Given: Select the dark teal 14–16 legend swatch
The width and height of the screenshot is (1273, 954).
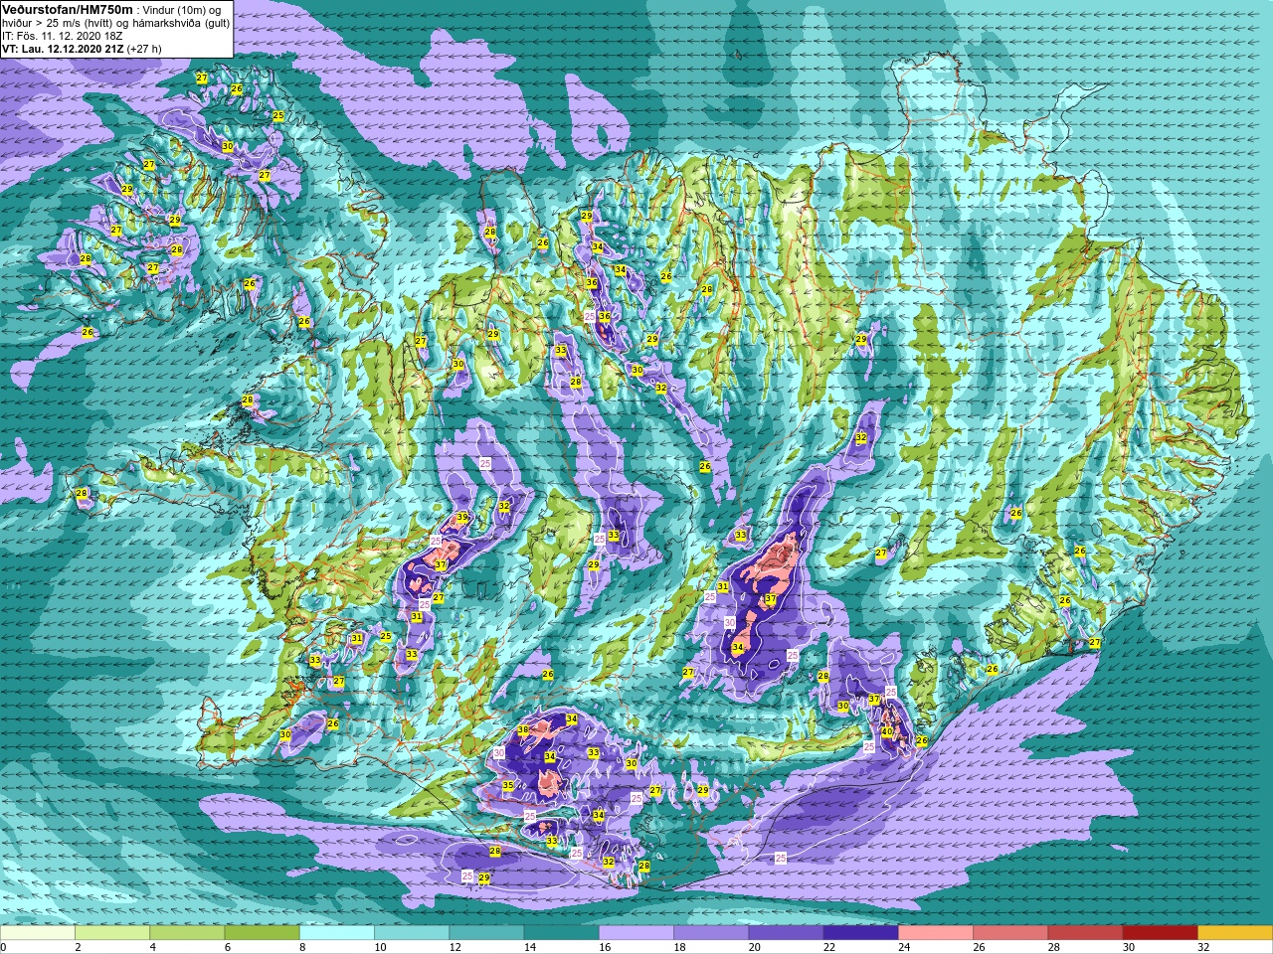Looking at the screenshot, I should [562, 933].
